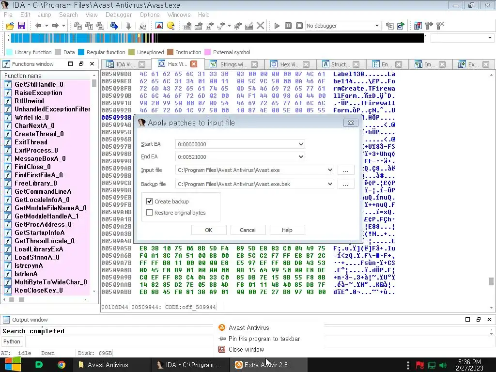Enable the Restore original bytes checkbox
Viewport: 496px width, 372px height.
point(150,213)
